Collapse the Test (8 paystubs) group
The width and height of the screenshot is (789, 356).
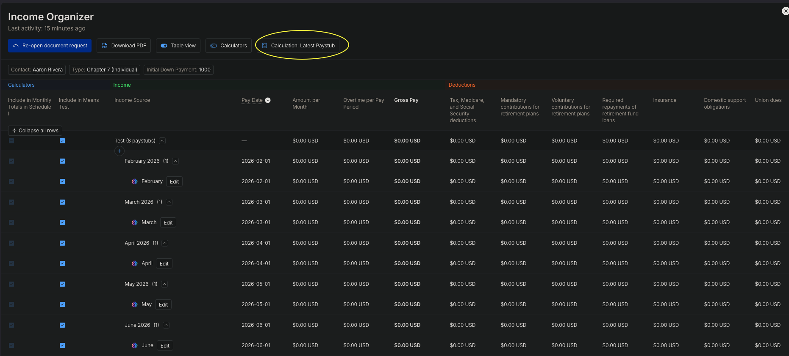pyautogui.click(x=162, y=141)
